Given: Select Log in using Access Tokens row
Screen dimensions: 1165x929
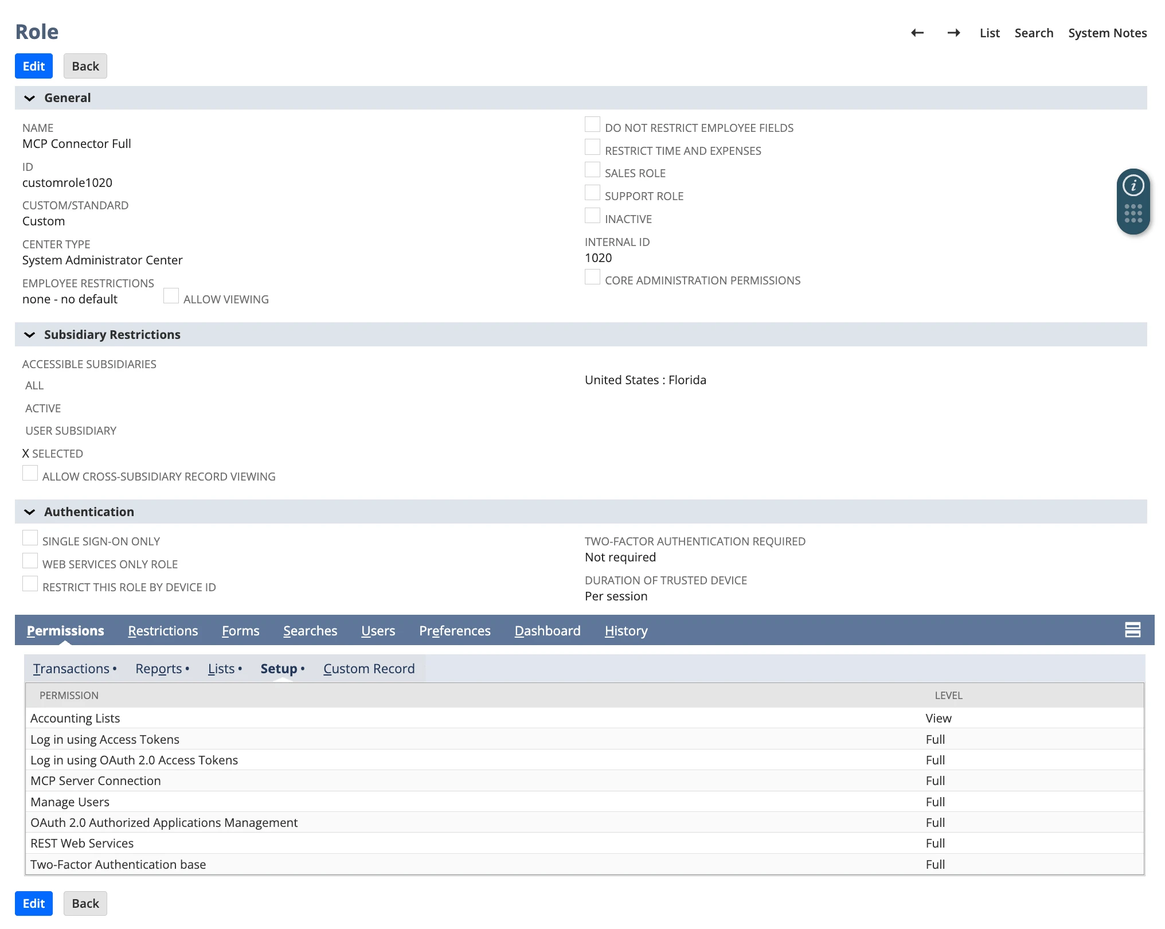Looking at the screenshot, I should click(x=584, y=739).
